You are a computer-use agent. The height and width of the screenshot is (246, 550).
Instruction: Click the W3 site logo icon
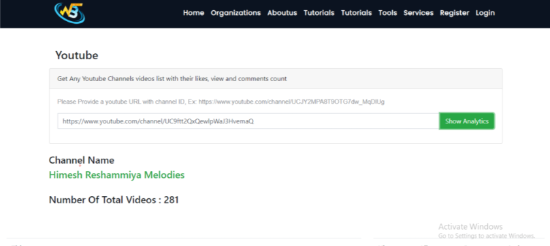click(70, 13)
